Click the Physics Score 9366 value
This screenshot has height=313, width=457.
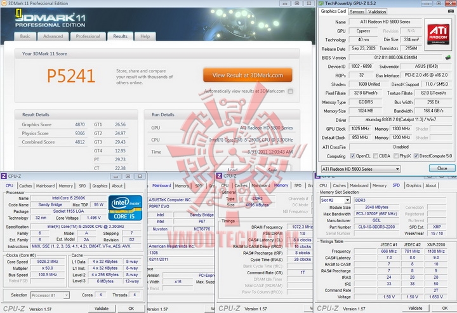tap(80, 133)
